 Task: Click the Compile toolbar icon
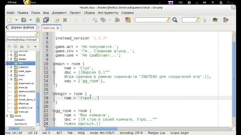(x=95, y=20)
